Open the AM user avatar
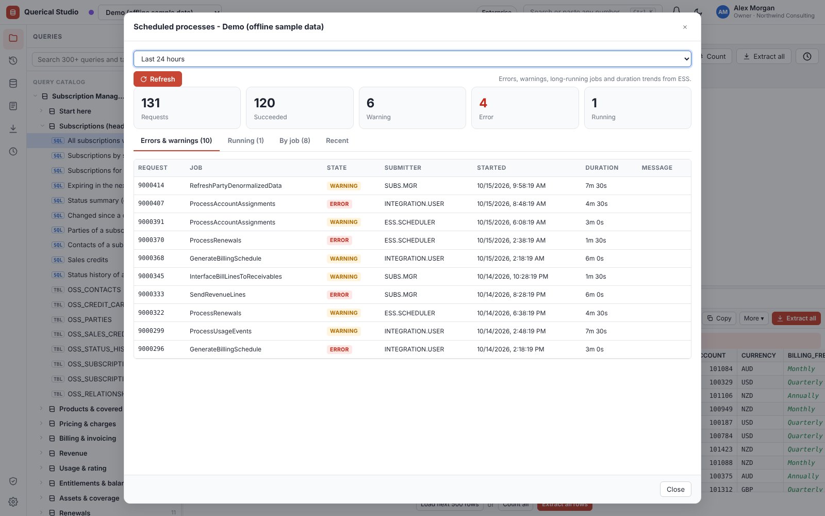The width and height of the screenshot is (825, 516). pos(723,12)
